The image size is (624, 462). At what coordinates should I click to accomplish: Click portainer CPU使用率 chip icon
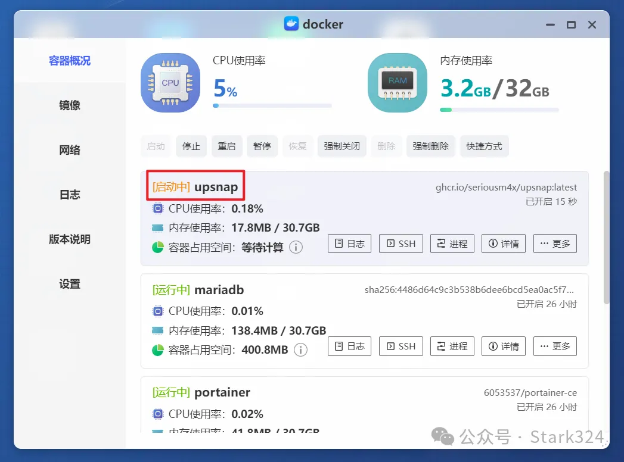[x=158, y=414]
